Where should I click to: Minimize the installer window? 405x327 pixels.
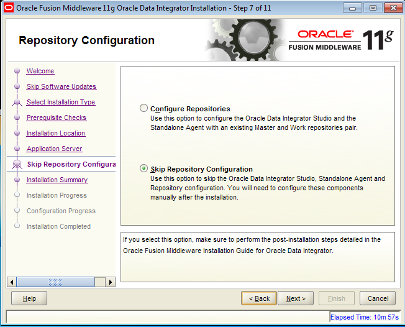tap(352, 8)
